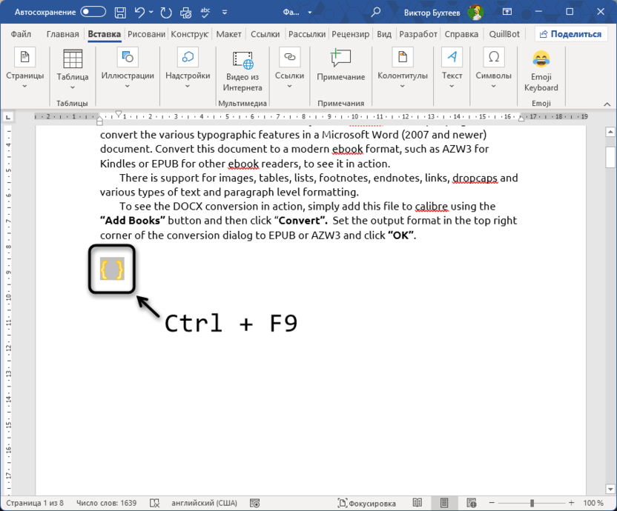
Task: Click the Redo icon in quick access toolbar
Action: pos(168,12)
